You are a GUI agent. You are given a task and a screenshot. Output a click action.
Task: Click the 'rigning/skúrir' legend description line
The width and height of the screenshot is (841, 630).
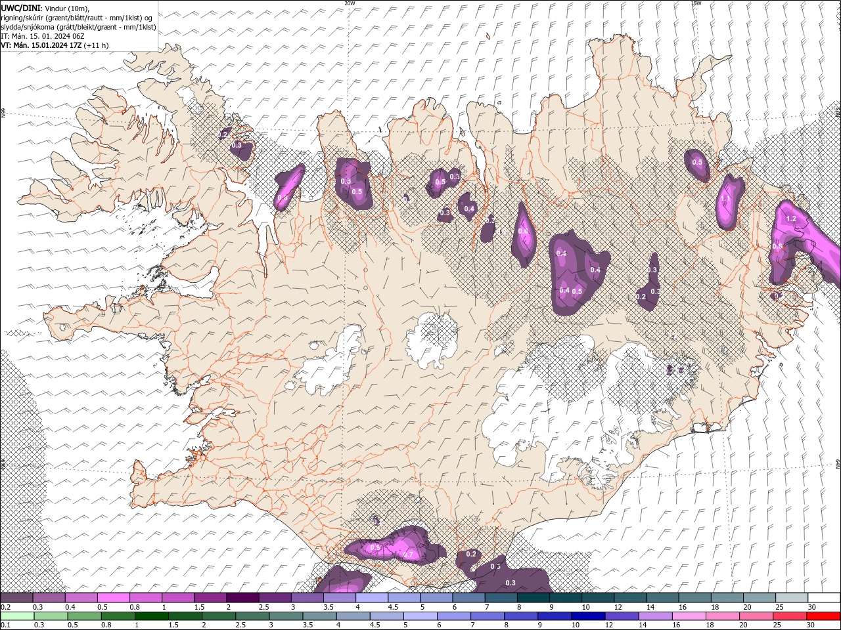click(x=78, y=18)
